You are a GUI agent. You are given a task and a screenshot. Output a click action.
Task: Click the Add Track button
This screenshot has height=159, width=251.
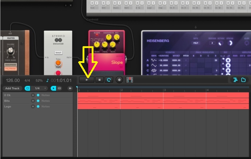(12, 88)
